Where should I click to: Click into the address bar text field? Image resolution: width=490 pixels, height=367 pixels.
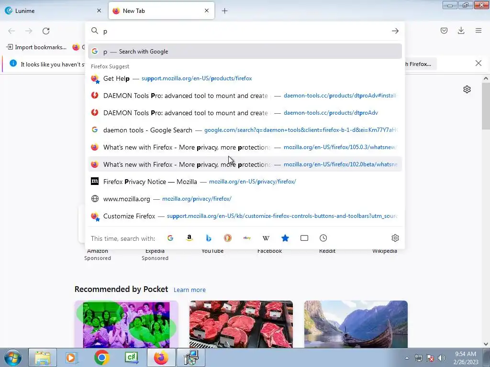[245, 31]
